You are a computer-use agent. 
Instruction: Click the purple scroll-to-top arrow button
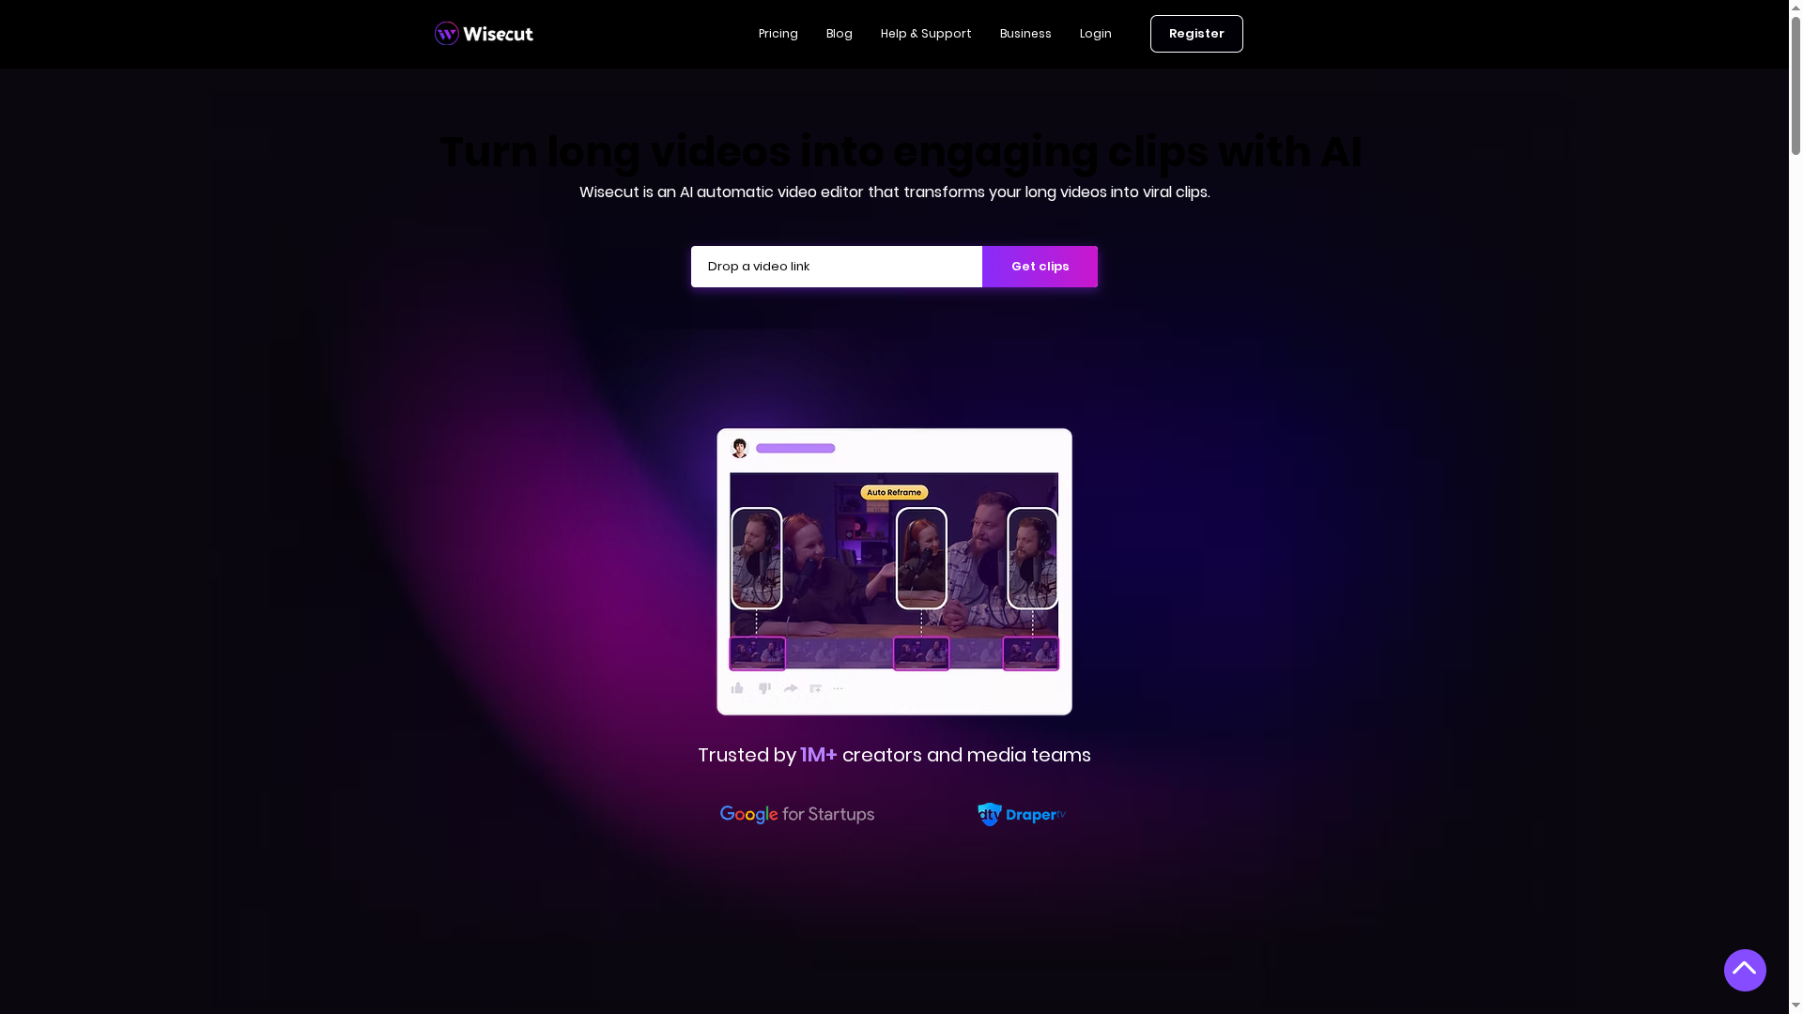coord(1745,970)
